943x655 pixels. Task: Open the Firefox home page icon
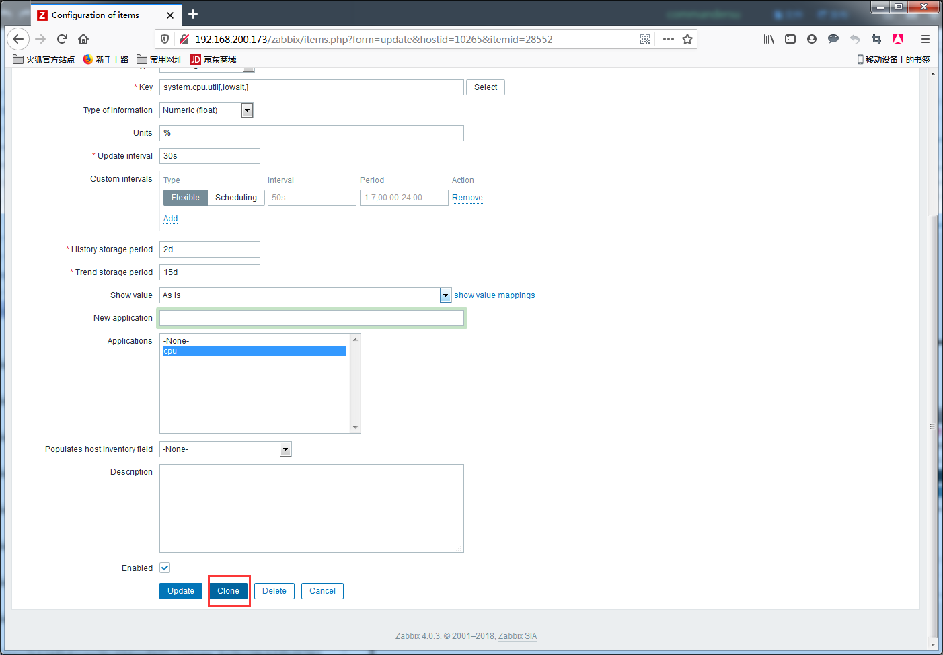pyautogui.click(x=83, y=39)
